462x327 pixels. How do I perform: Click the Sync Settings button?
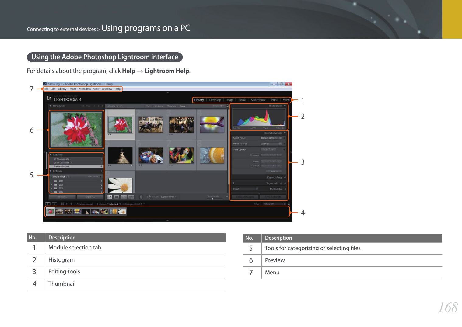[x=273, y=197]
